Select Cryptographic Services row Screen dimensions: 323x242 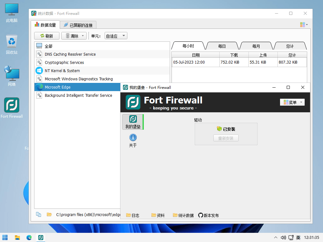click(102, 62)
